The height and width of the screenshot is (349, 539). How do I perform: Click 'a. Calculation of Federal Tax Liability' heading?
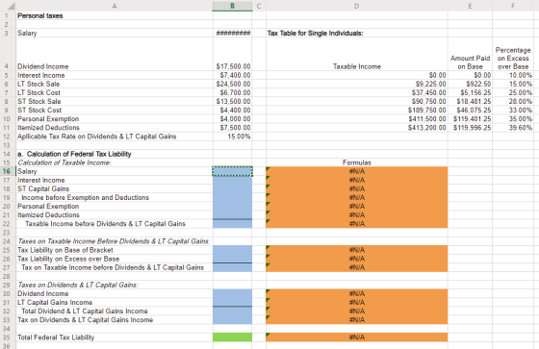[74, 154]
